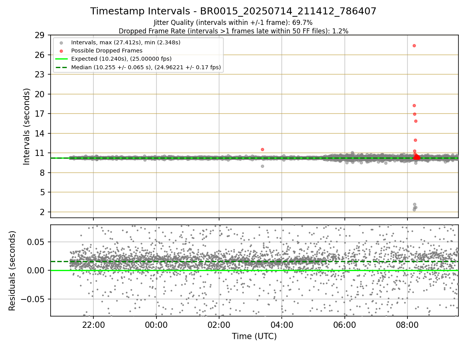
Task: Click the highest red point near 27 seconds
Action: pos(414,45)
